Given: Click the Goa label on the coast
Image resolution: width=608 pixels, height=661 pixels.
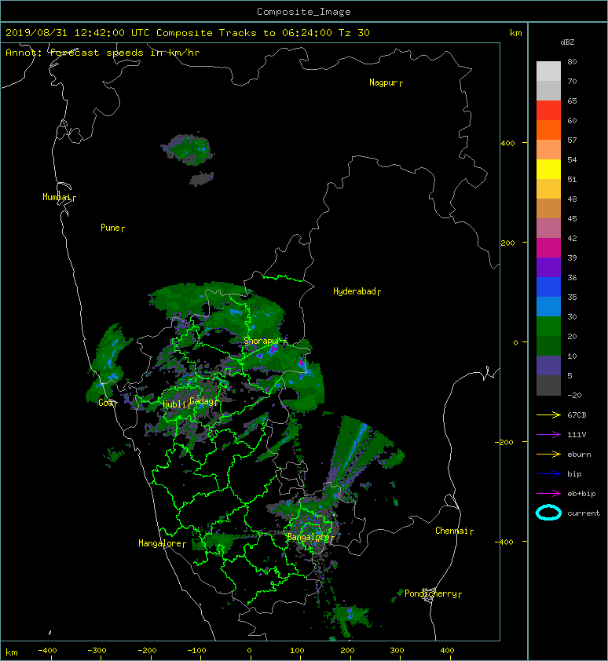Looking at the screenshot, I should (x=106, y=403).
